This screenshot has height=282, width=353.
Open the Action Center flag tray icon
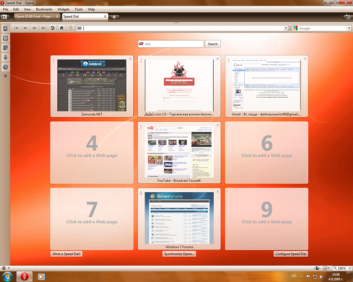point(308,277)
